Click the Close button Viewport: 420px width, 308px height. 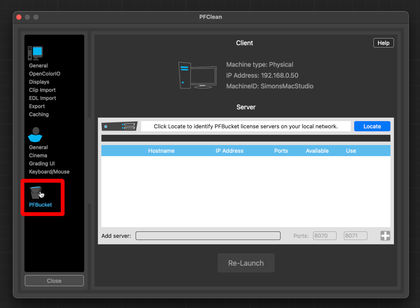pos(54,281)
